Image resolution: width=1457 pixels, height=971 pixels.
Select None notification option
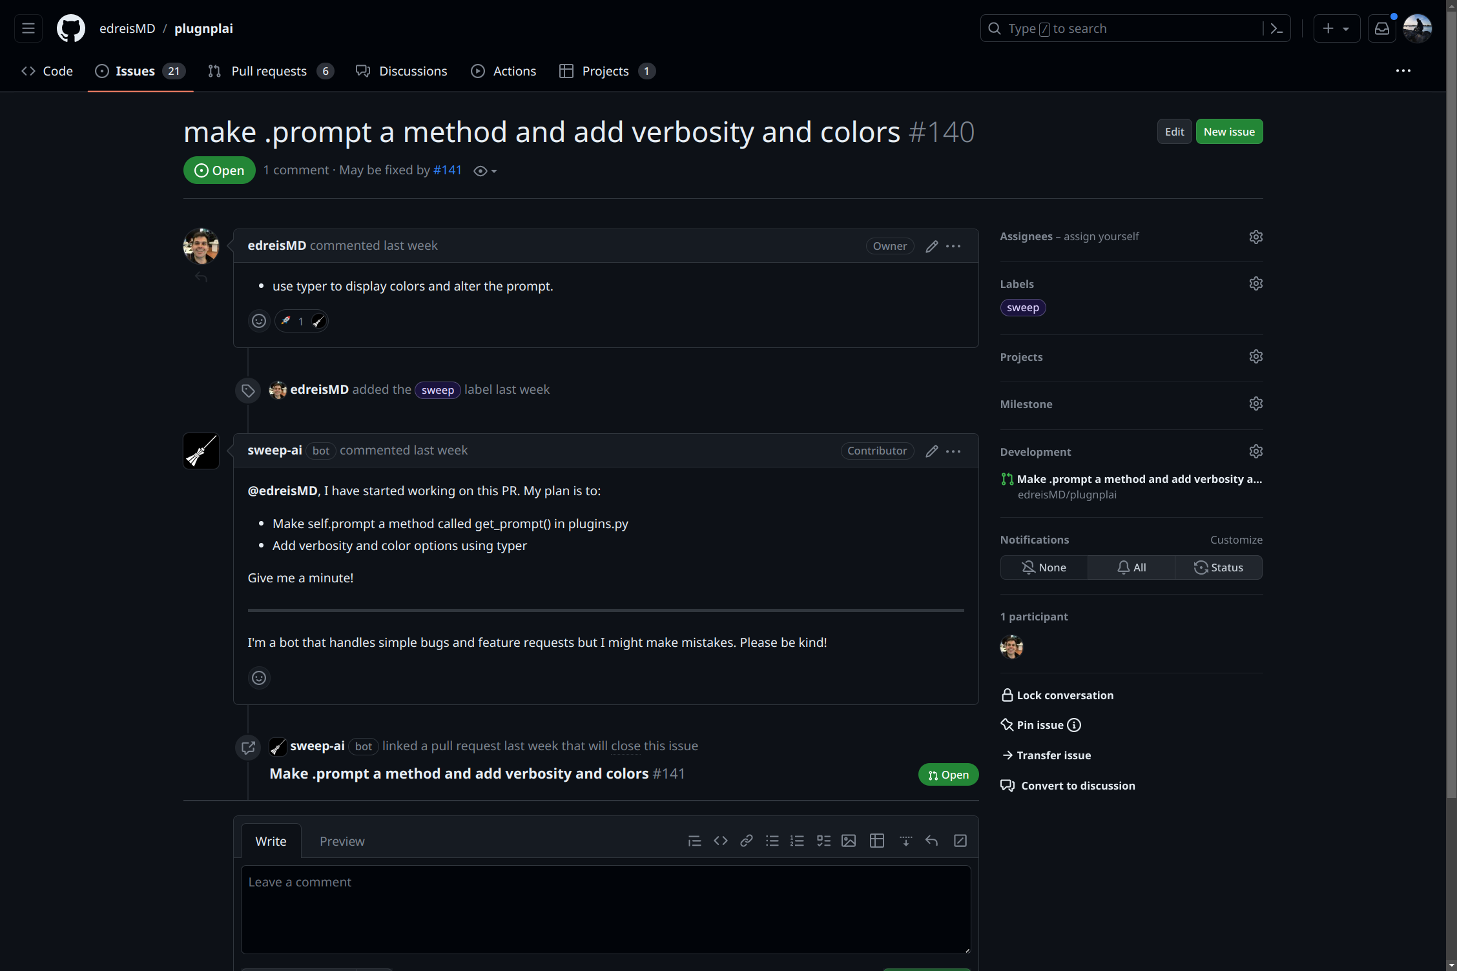(x=1044, y=567)
